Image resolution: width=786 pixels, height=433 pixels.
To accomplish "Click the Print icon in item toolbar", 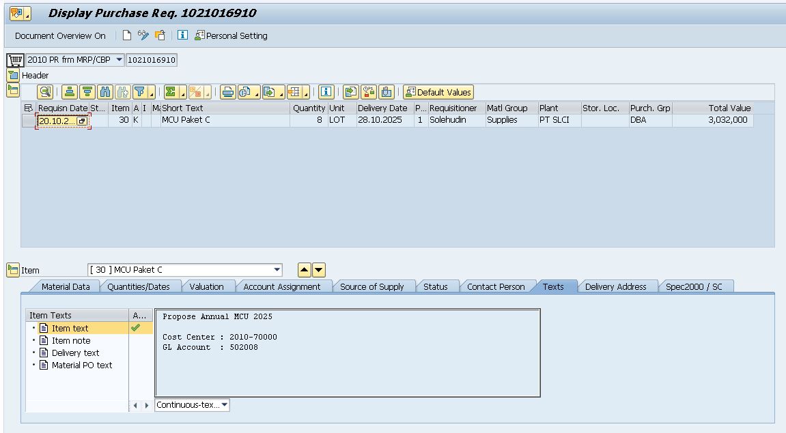I will [x=227, y=92].
